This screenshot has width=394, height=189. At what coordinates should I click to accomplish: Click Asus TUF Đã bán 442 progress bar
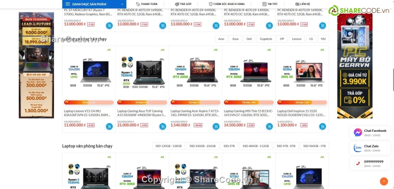pyautogui.click(x=142, y=102)
